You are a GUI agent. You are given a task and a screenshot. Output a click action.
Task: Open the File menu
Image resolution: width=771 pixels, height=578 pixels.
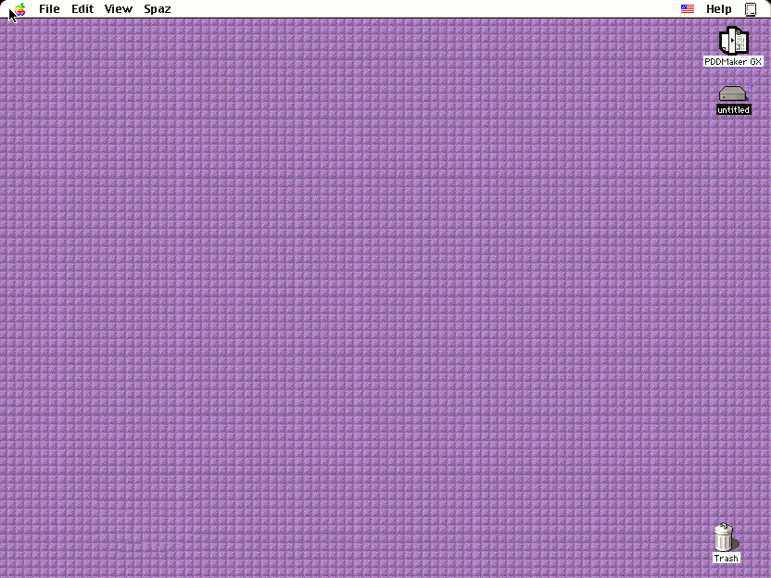pyautogui.click(x=49, y=9)
